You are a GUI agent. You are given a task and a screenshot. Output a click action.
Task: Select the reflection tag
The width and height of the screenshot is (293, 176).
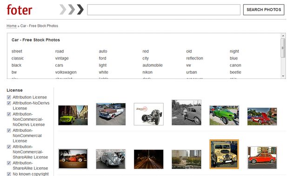194,58
